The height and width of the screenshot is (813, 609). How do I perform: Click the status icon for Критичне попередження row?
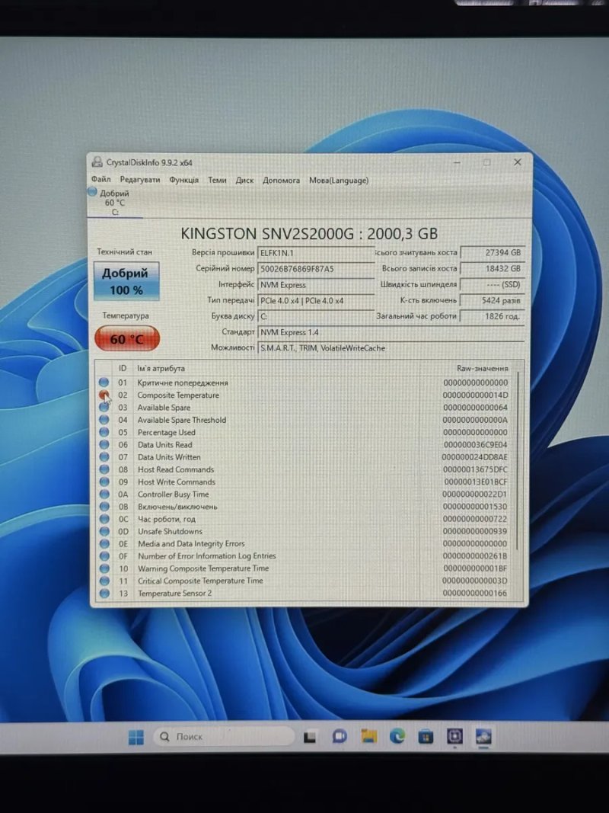click(104, 382)
